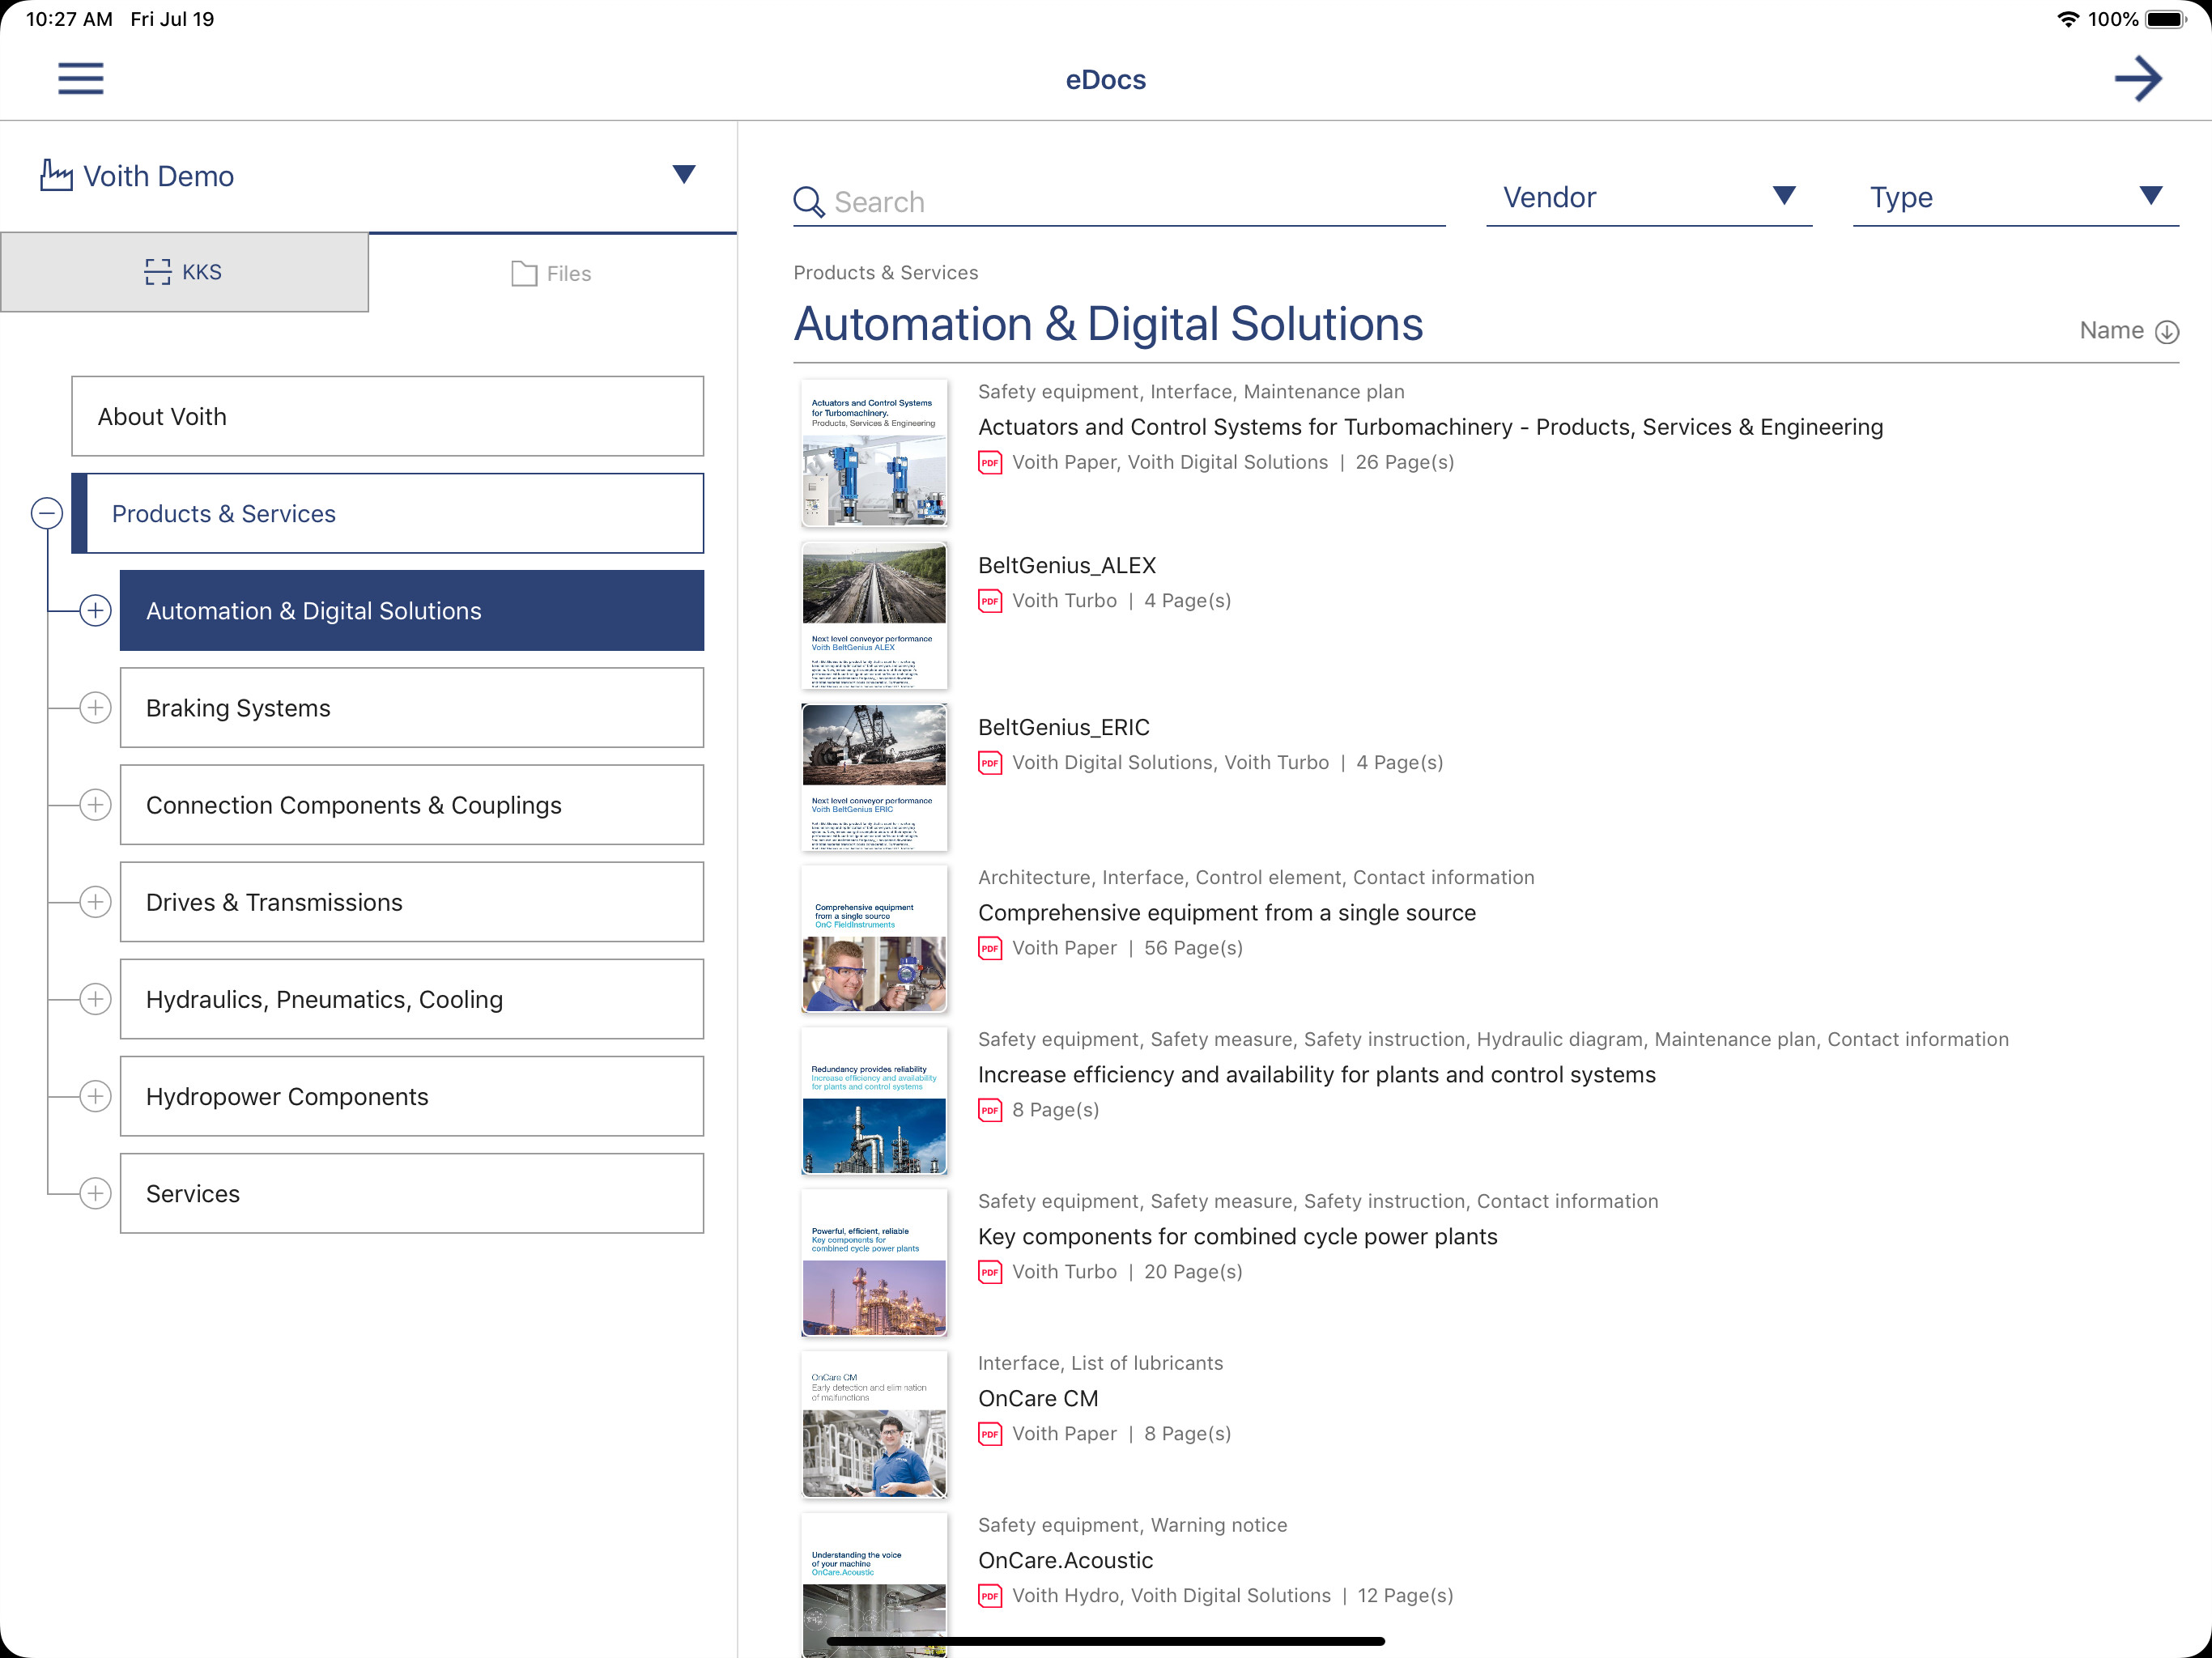This screenshot has width=2212, height=1658.
Task: Open the BeltGenius_ALEX document
Action: [1067, 565]
